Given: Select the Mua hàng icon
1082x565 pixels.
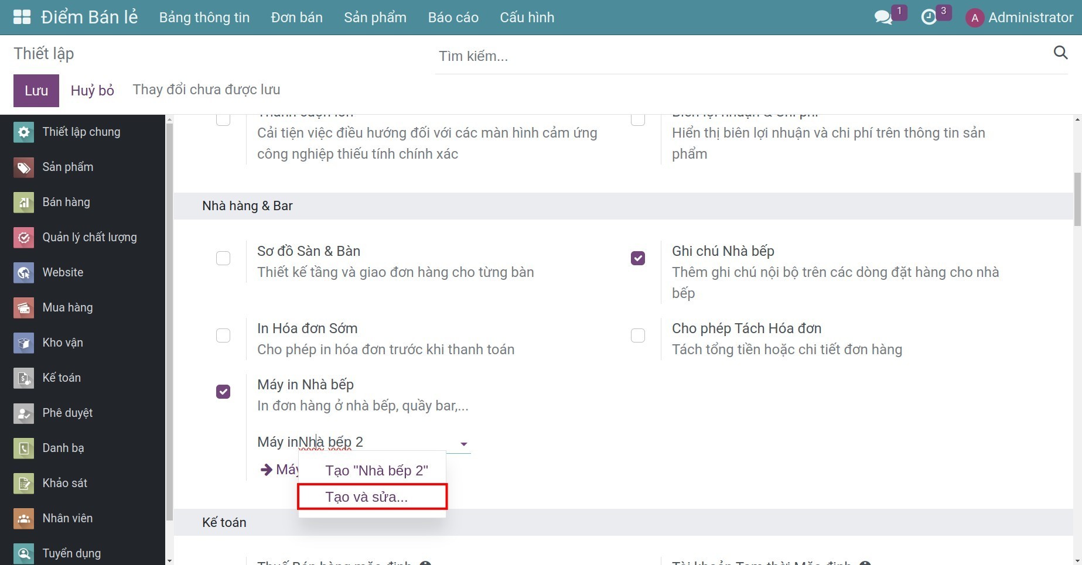Looking at the screenshot, I should click(x=23, y=307).
